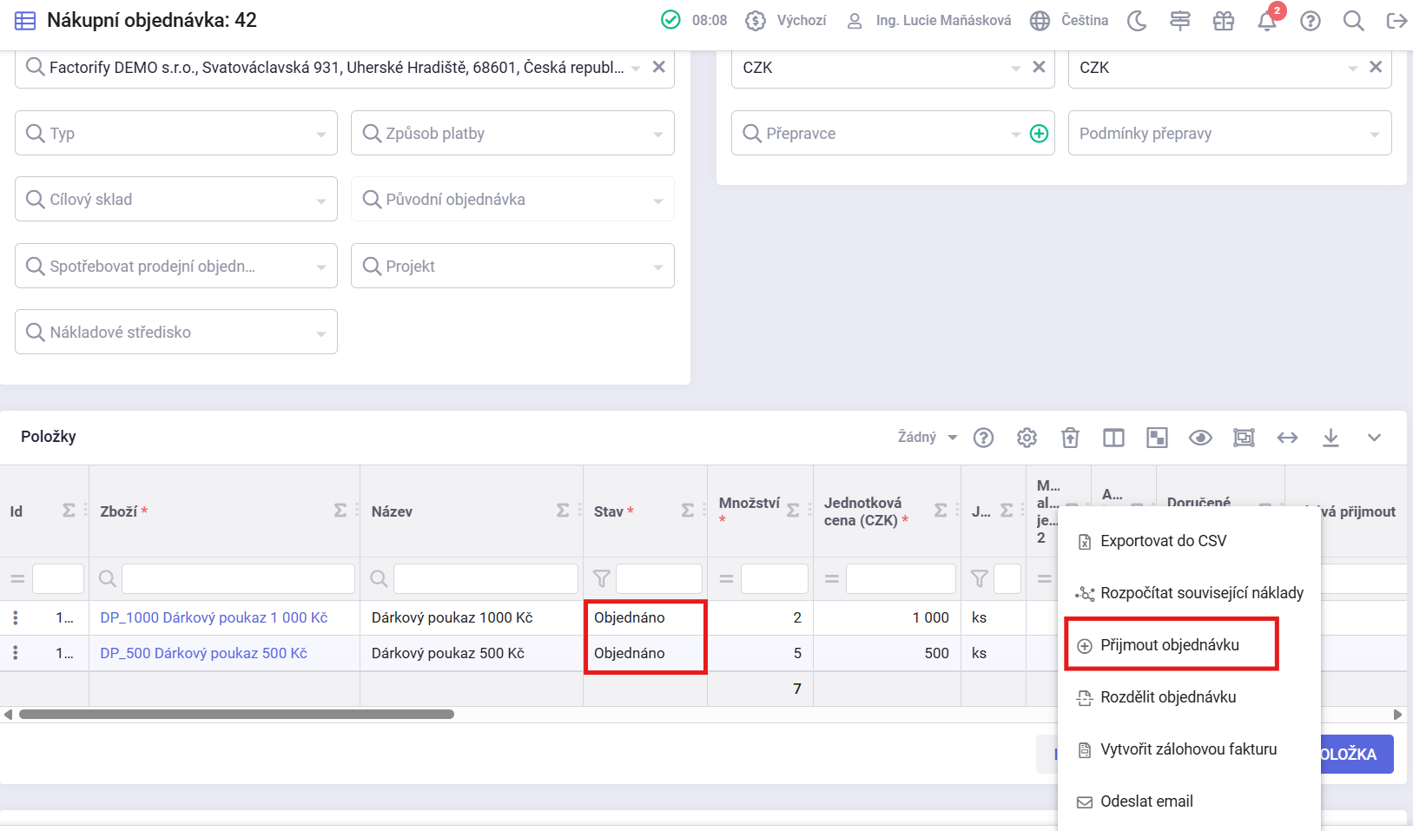Open table settings gear icon
Screen dimensions: 1413x831
pos(1027,438)
